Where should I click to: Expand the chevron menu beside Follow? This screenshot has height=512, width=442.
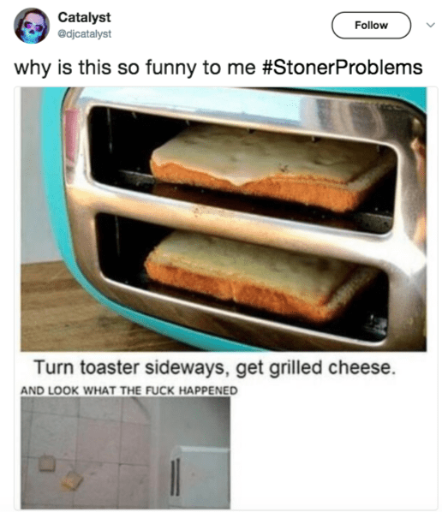(x=431, y=25)
